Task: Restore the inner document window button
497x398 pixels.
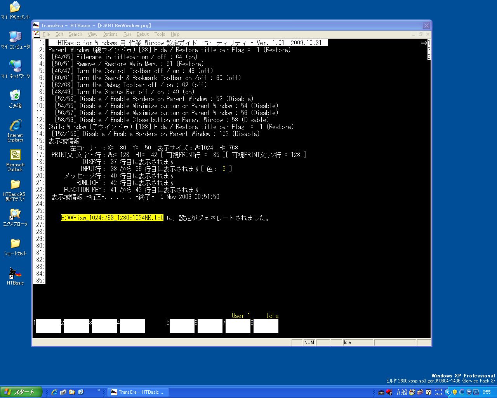Action: [421, 34]
